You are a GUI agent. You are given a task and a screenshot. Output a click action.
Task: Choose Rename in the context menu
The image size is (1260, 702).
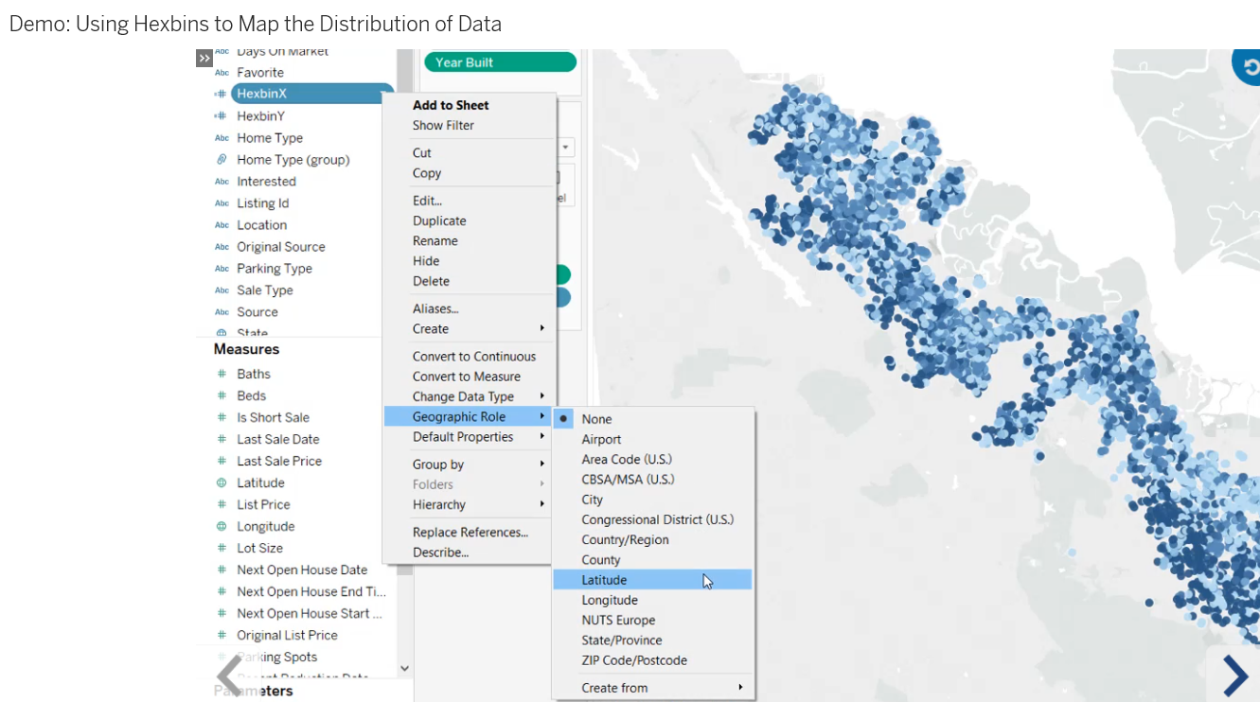click(469, 241)
